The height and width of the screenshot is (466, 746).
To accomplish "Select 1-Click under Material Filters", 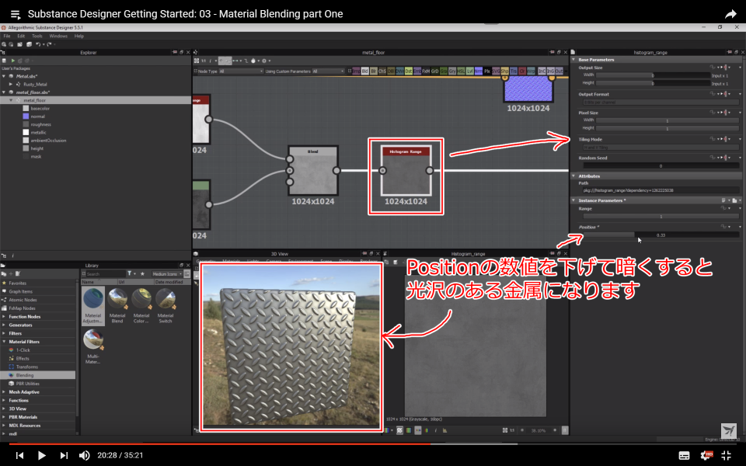I will tap(23, 350).
